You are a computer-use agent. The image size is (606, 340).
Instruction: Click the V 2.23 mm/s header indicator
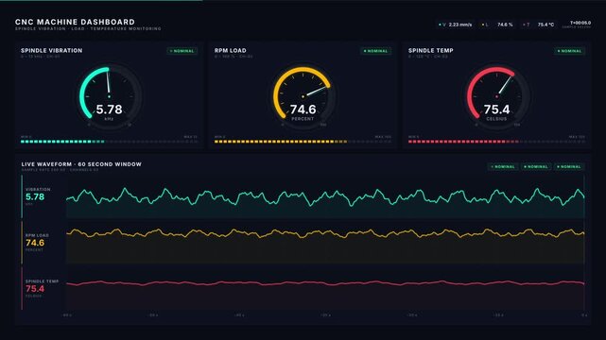(456, 25)
